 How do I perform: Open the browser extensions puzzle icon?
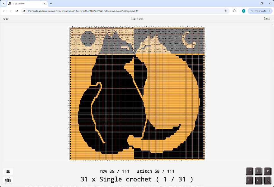pos(234,11)
